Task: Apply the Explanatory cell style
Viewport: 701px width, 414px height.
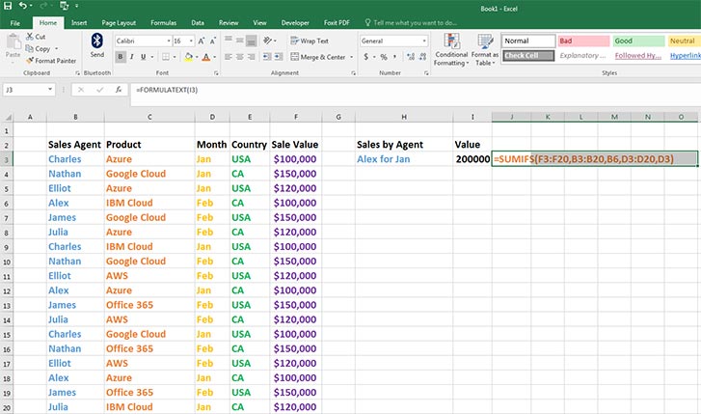Action: [x=583, y=56]
